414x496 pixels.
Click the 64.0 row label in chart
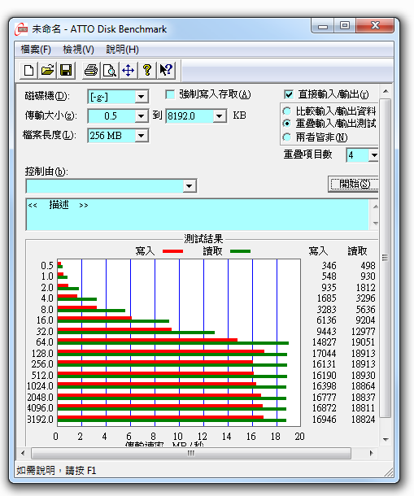click(45, 342)
